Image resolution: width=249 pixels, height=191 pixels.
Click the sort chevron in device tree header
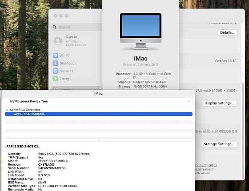point(189,101)
